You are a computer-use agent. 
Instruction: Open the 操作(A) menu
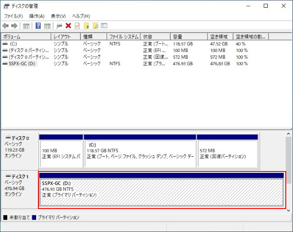[x=37, y=16]
